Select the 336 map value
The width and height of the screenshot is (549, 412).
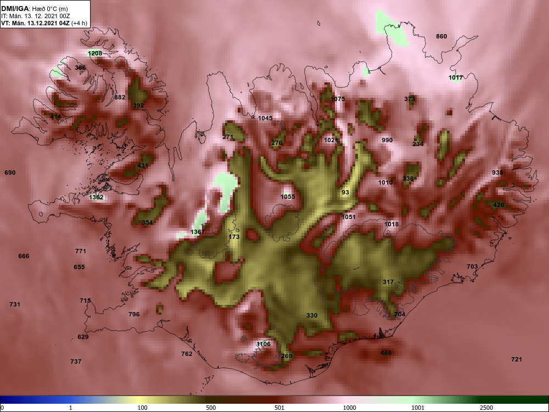point(408,179)
